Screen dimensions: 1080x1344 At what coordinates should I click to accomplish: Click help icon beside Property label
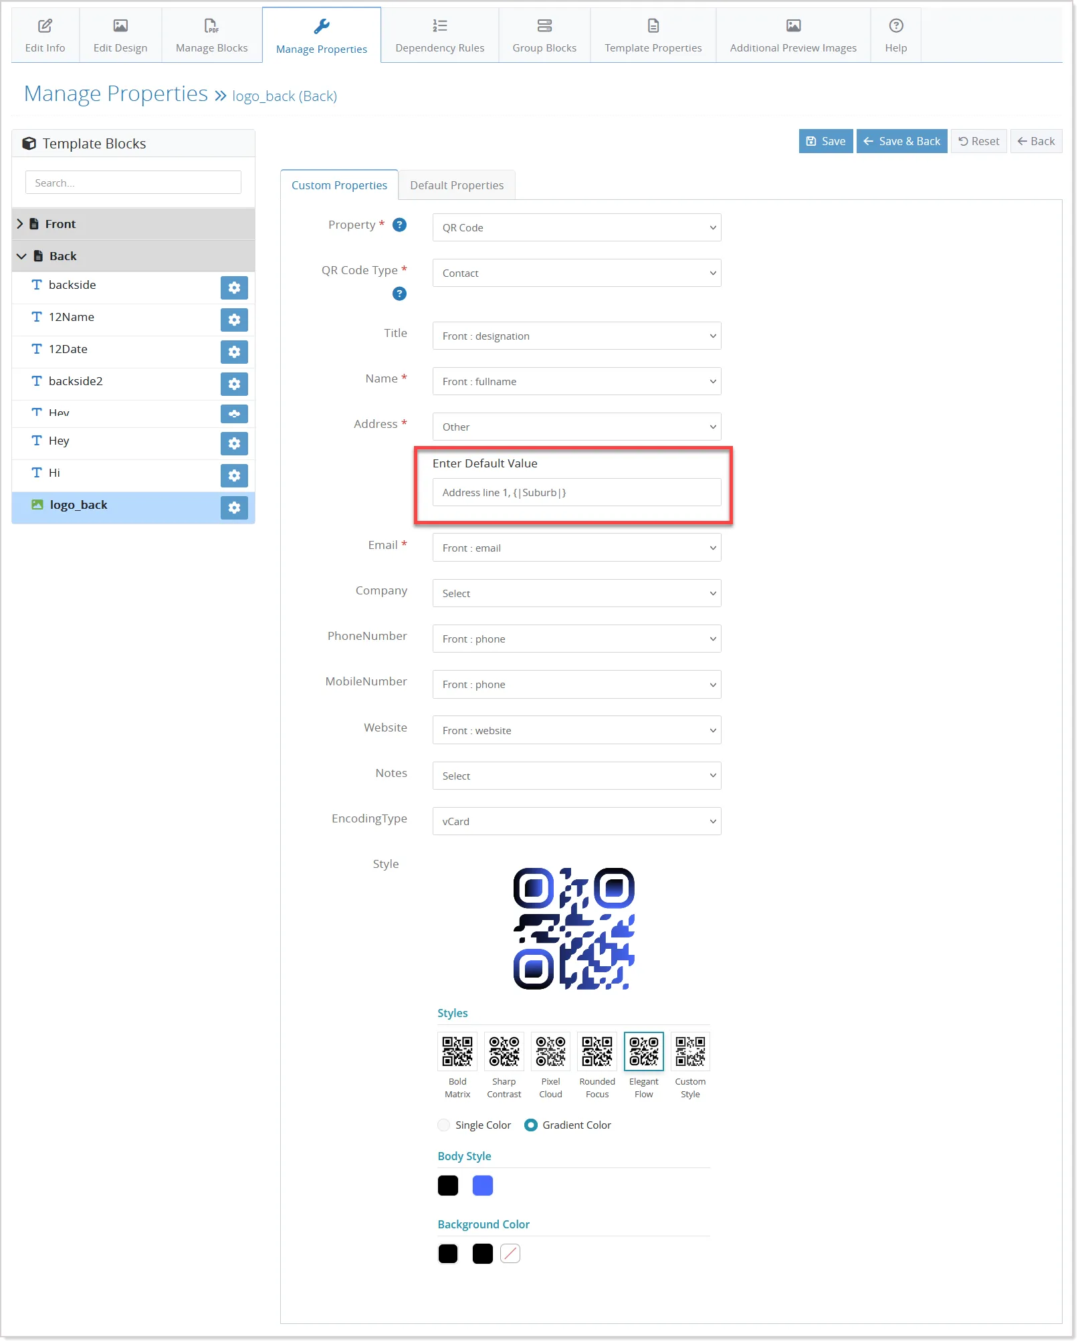tap(399, 225)
